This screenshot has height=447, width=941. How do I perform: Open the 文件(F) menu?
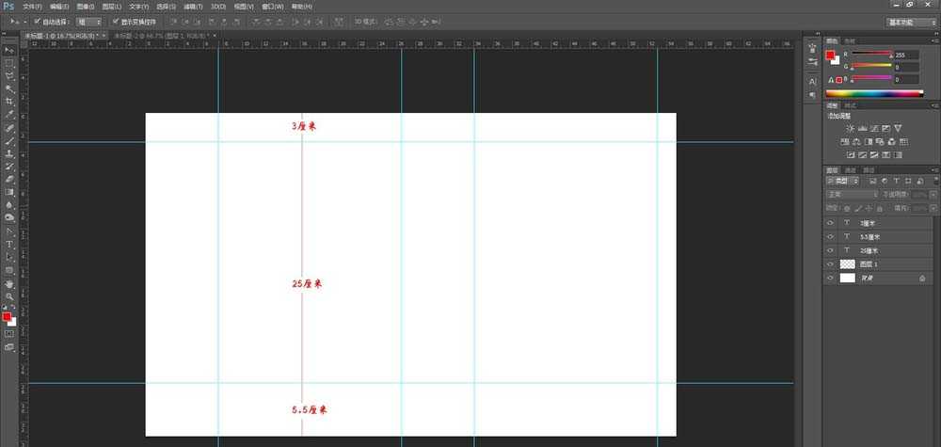33,6
